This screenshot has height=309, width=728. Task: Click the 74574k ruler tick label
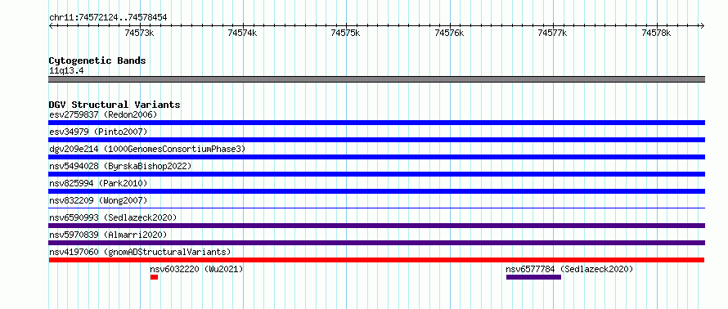pyautogui.click(x=242, y=33)
